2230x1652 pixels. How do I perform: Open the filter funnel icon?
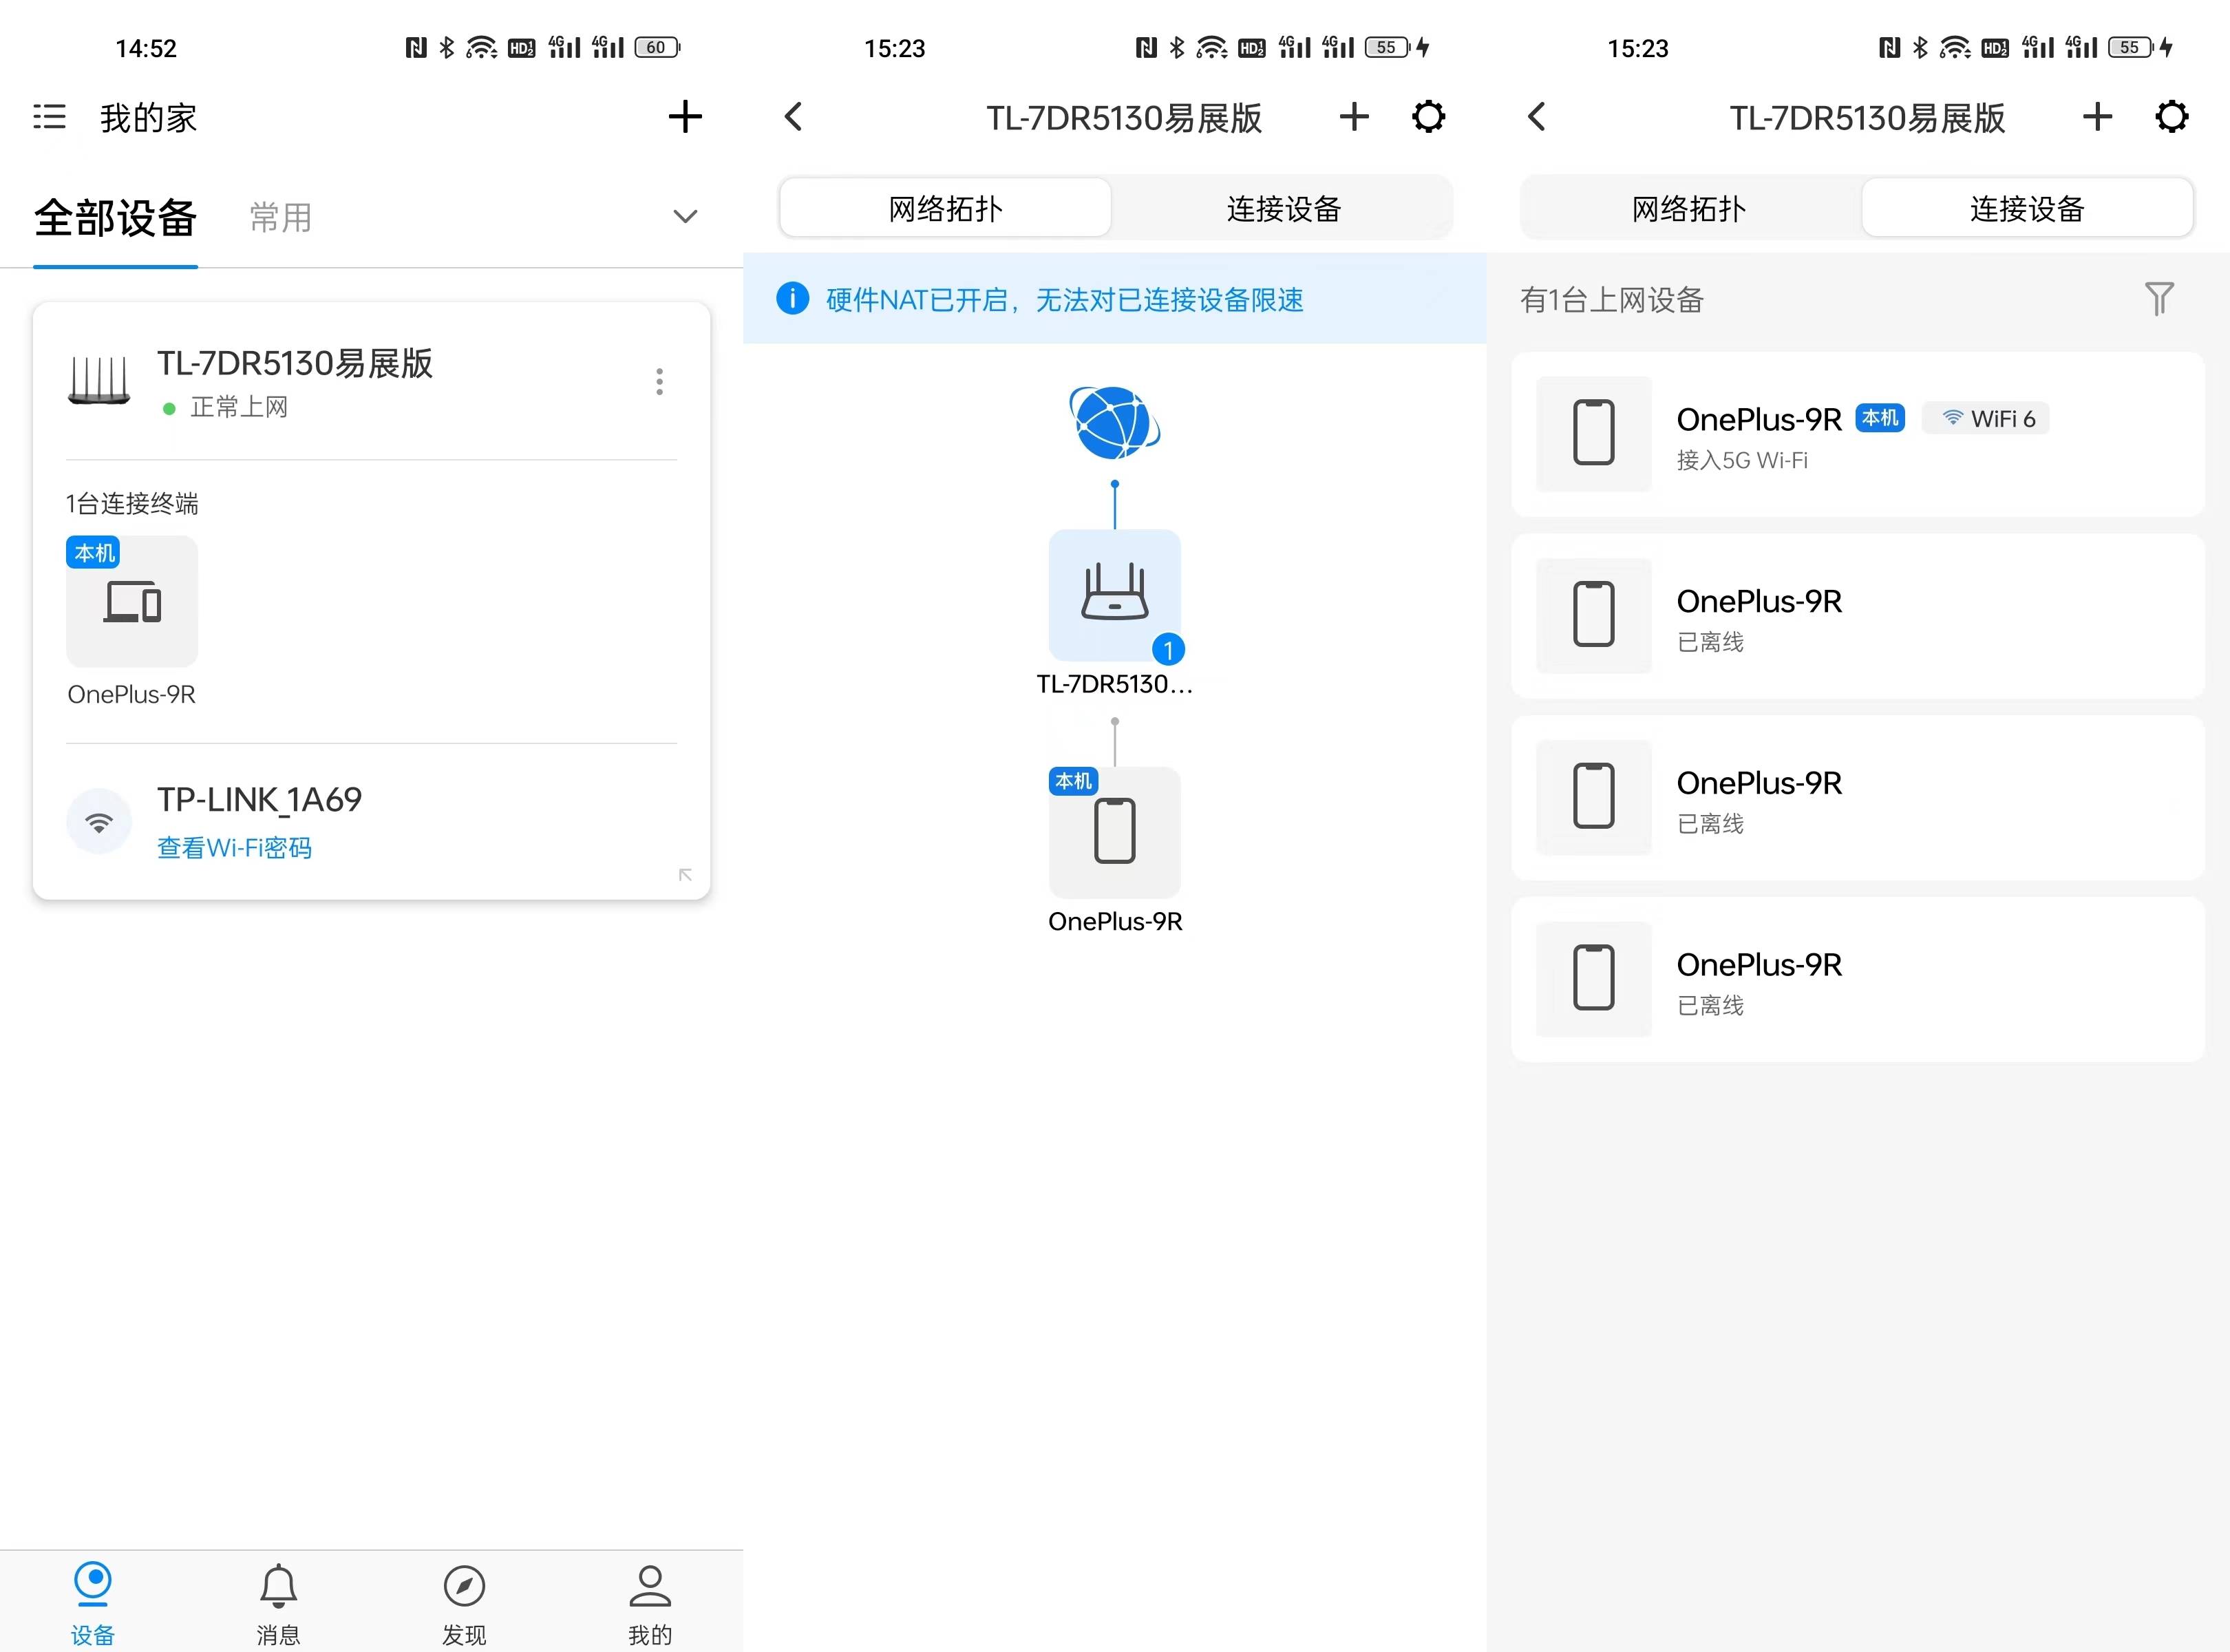[2159, 298]
